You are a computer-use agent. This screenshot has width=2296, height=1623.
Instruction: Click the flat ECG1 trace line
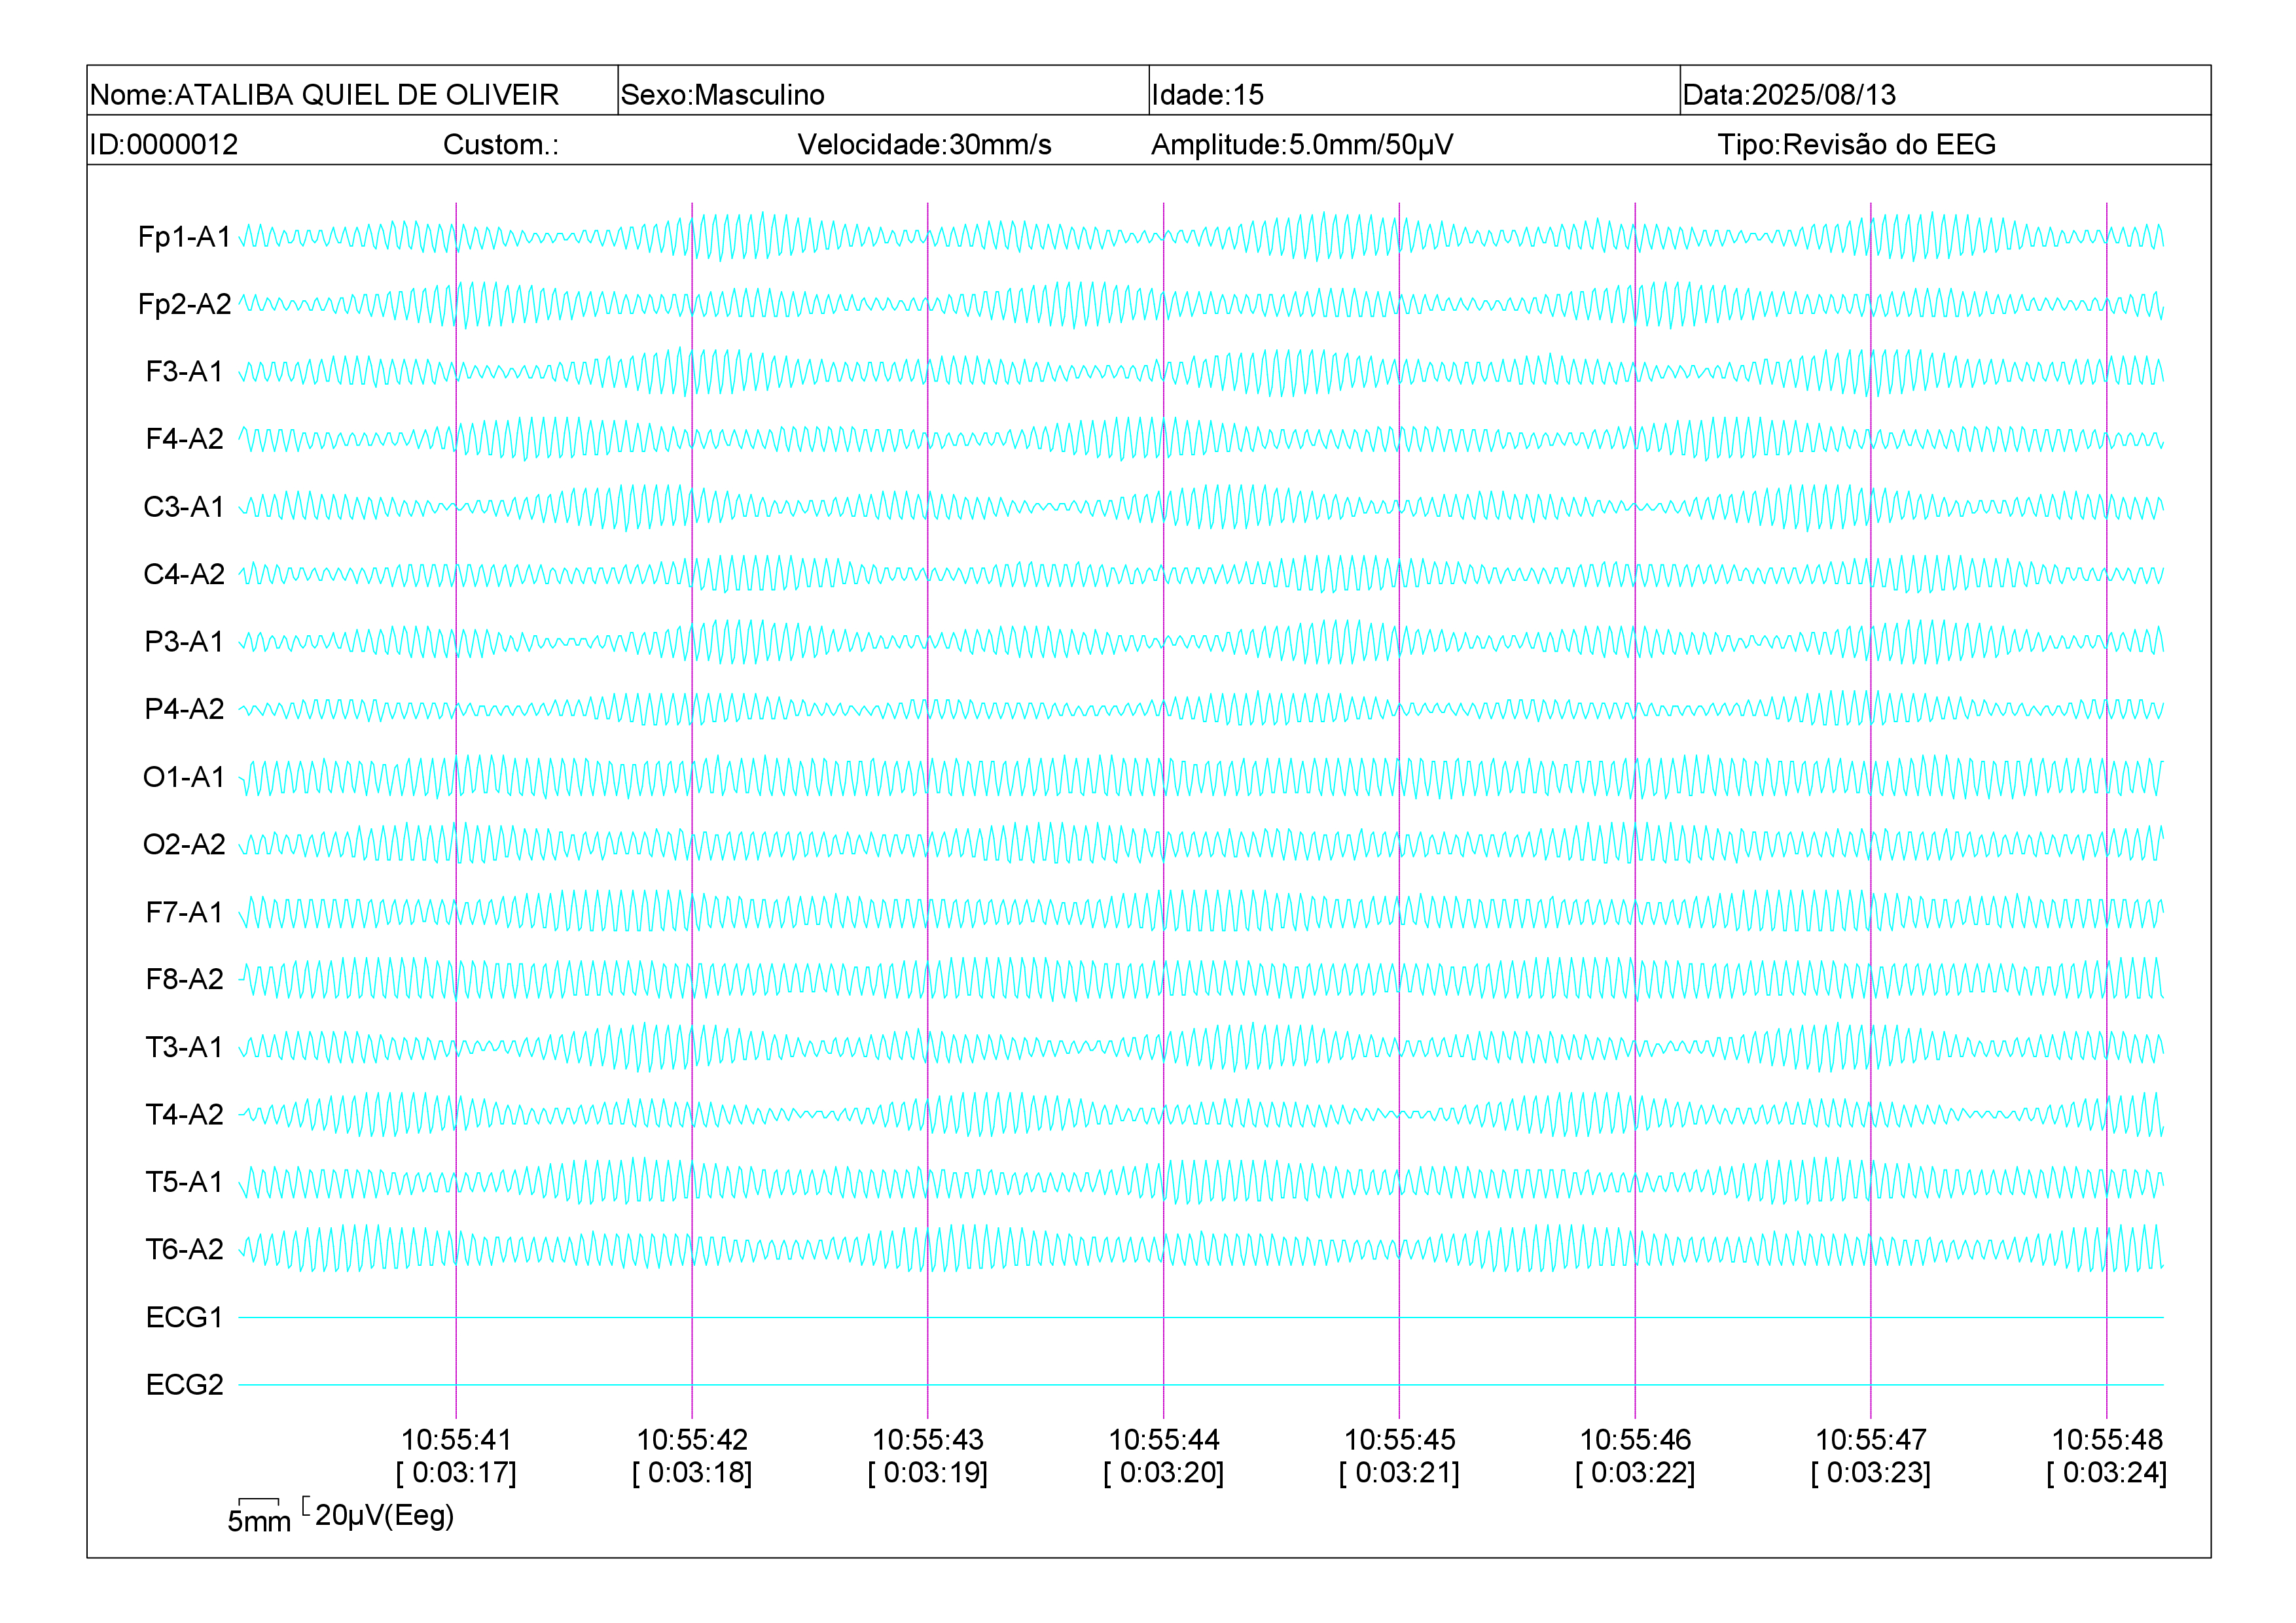click(1201, 1318)
